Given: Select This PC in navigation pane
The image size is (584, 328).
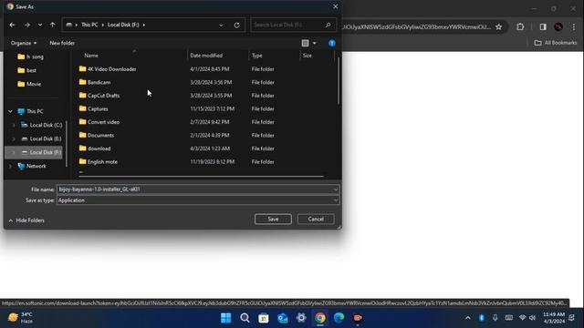Looking at the screenshot, I should coord(30,111).
